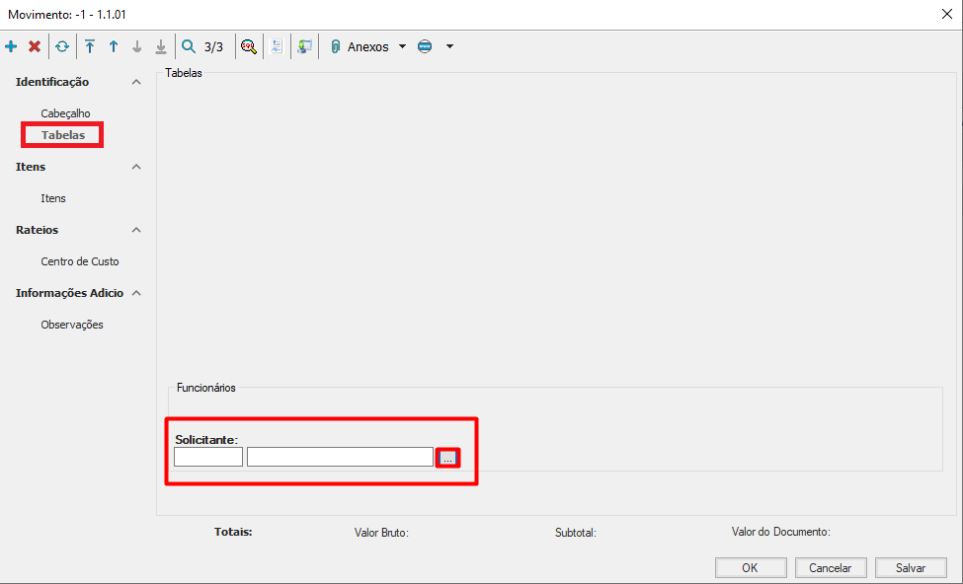
Task: Expand the Anexos dropdown arrow
Action: [x=402, y=46]
